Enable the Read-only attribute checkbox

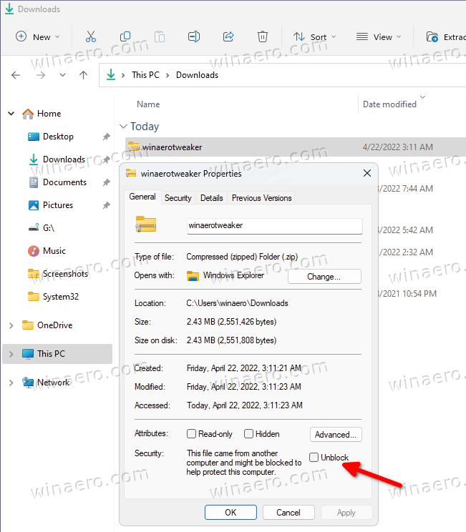click(x=192, y=434)
